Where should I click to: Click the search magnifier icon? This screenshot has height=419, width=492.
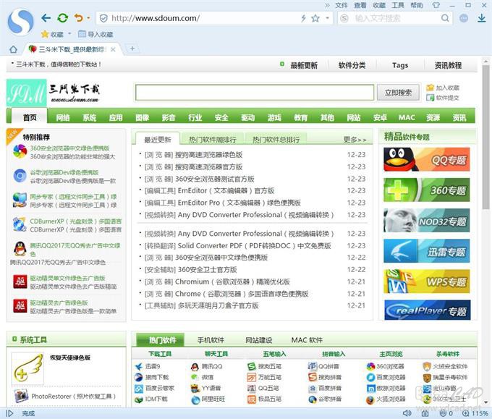445,18
